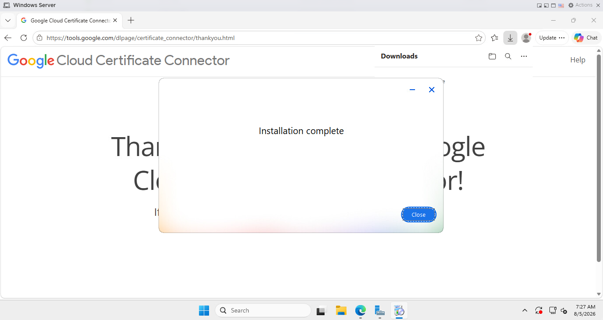Viewport: 603px width, 320px height.
Task: Dismiss installer dialog with the X icon
Action: (432, 90)
